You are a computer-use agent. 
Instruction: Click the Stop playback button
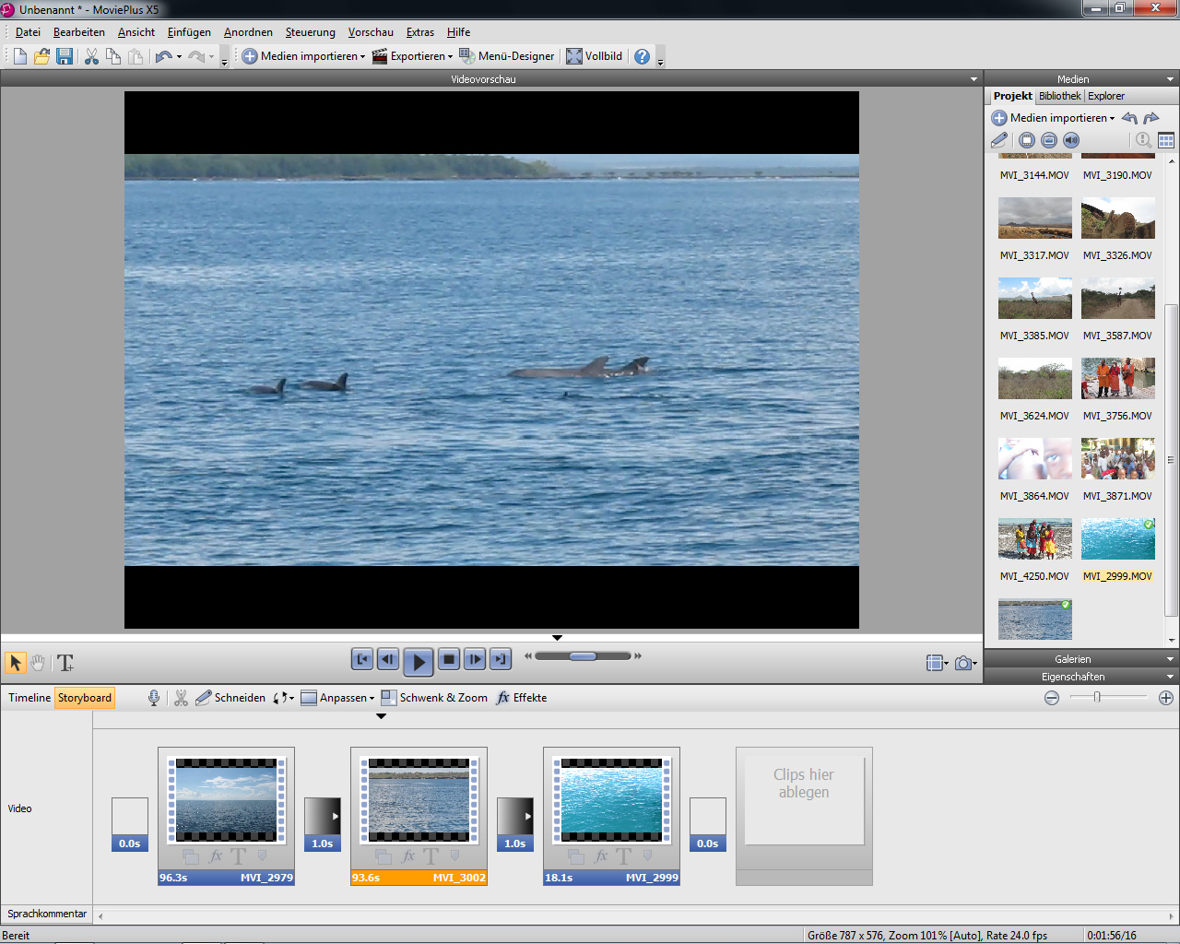(449, 659)
